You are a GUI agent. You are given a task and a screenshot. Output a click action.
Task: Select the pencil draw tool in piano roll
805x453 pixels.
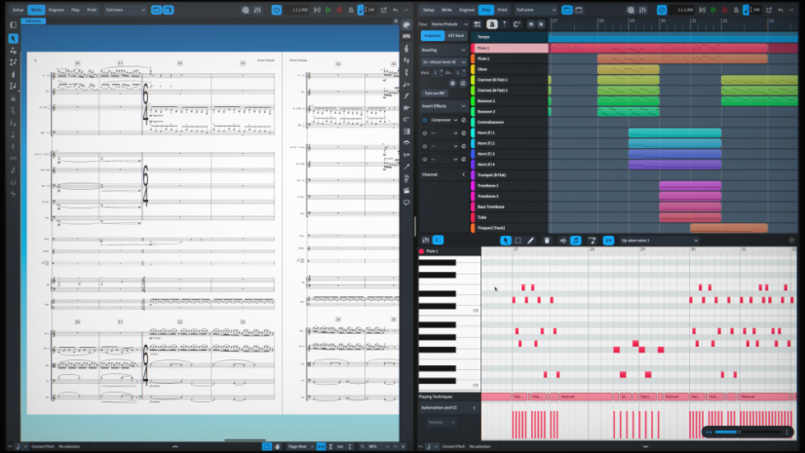tap(530, 240)
